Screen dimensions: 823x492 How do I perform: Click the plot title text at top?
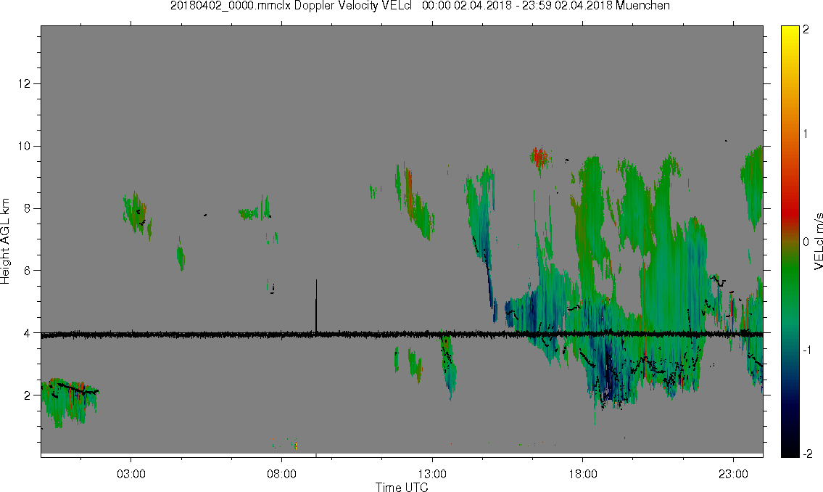point(420,6)
